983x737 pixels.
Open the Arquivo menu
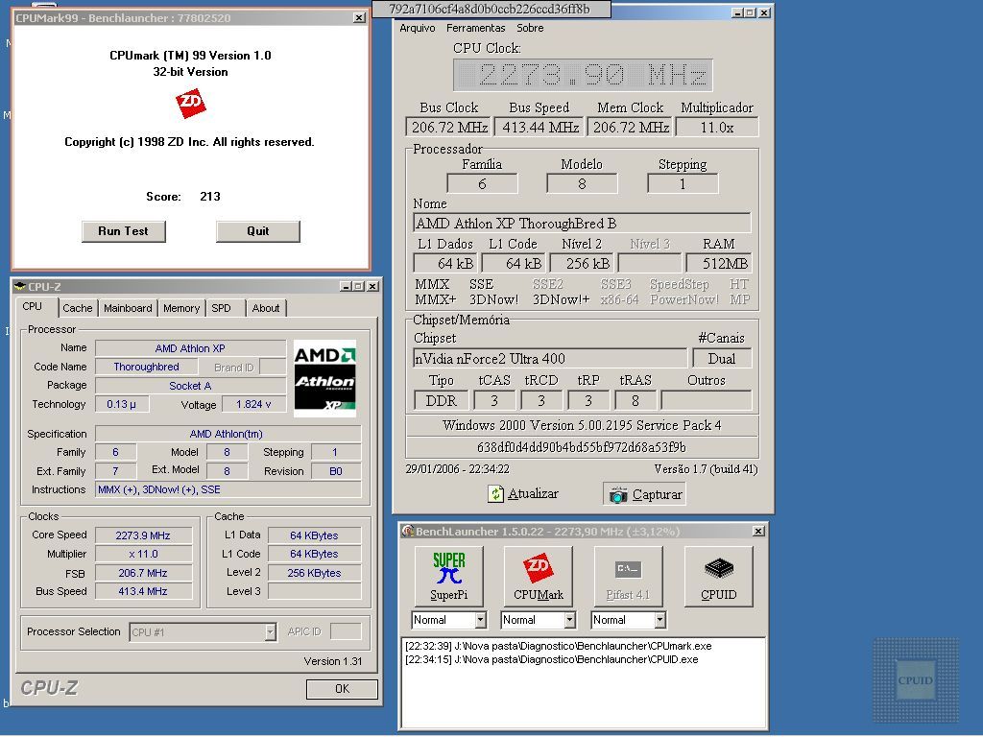[x=418, y=28]
